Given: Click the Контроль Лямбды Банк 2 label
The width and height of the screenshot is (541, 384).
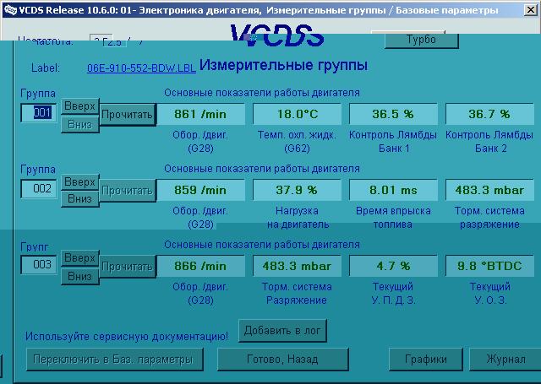Looking at the screenshot, I should pos(489,142).
